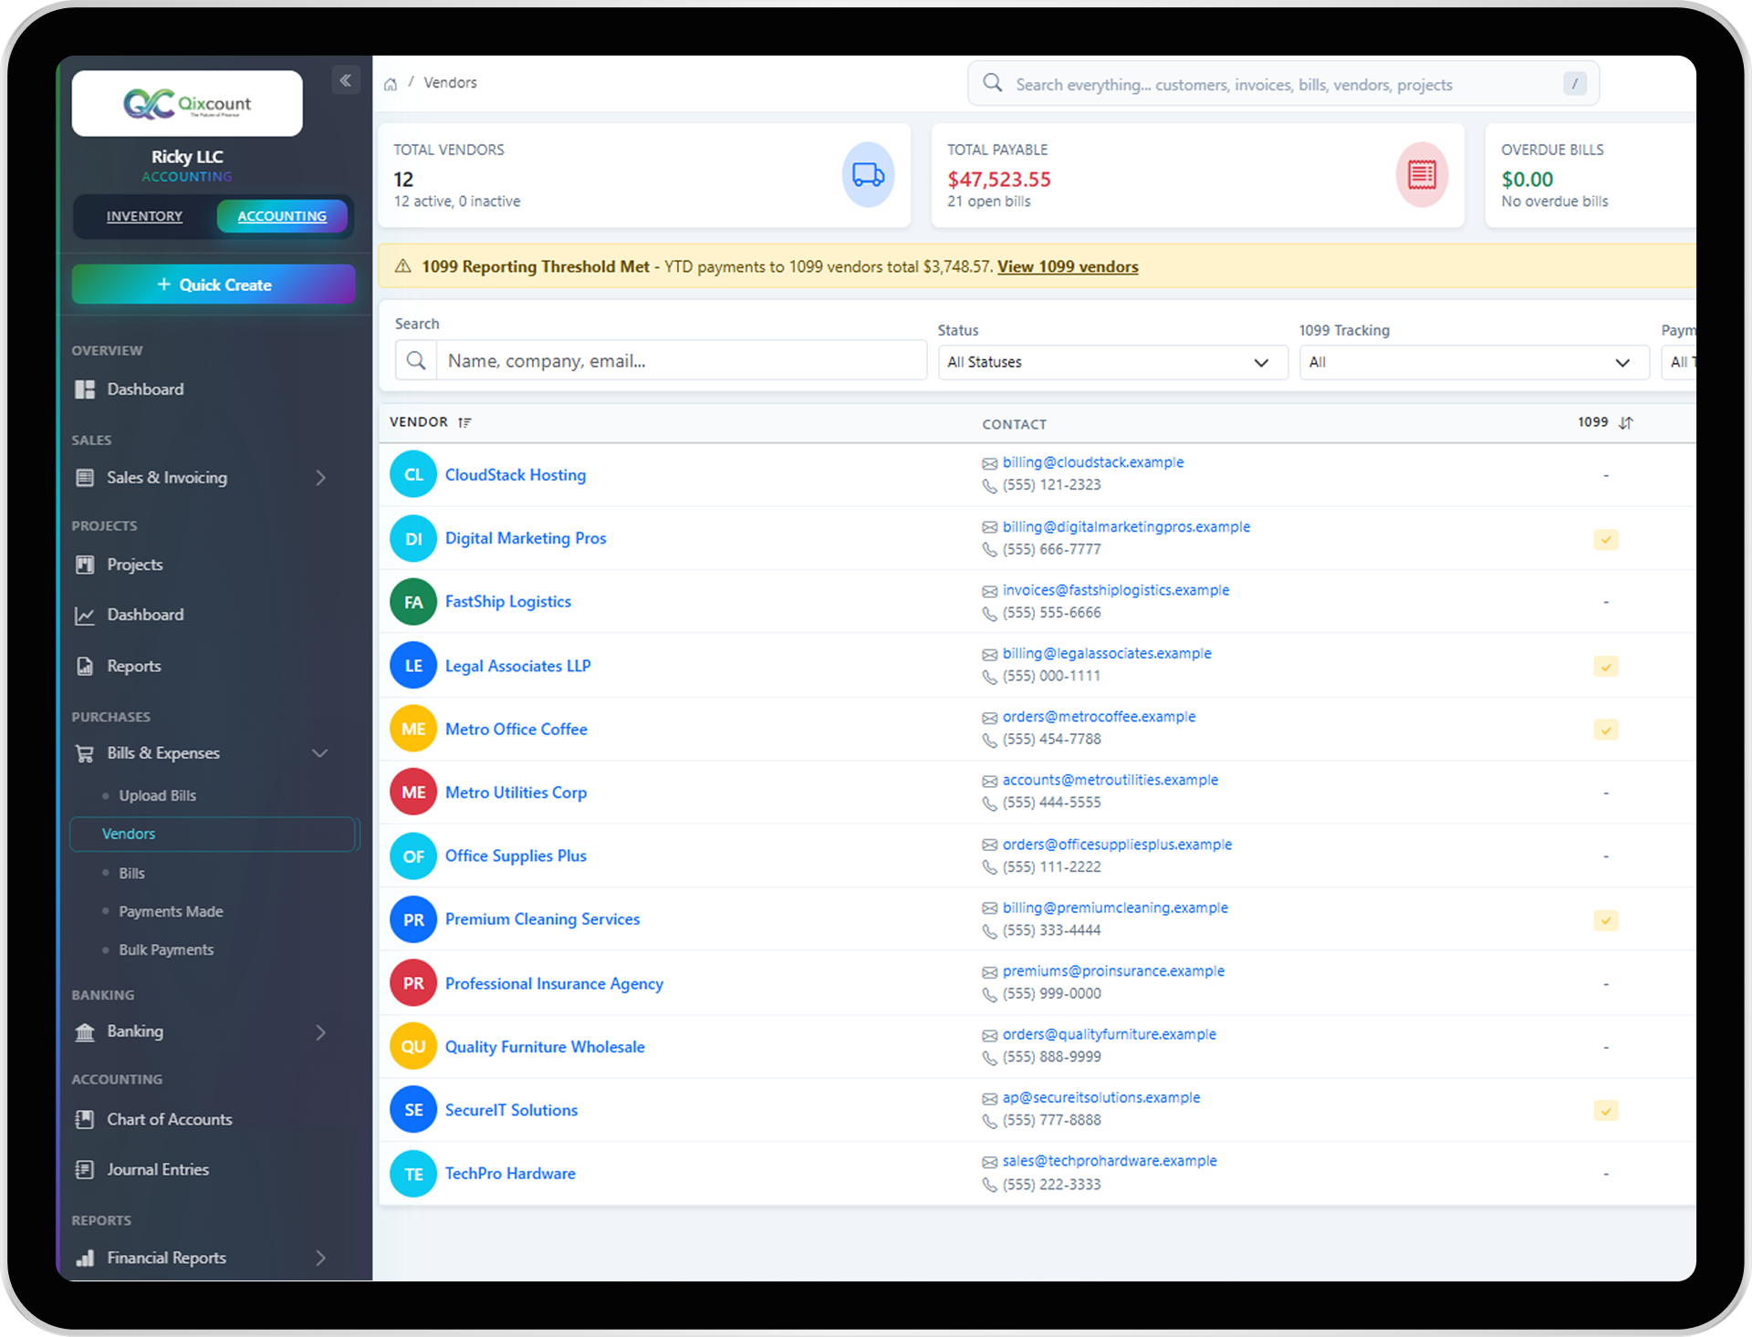
Task: Click the Name, company, email search field
Action: (x=681, y=360)
